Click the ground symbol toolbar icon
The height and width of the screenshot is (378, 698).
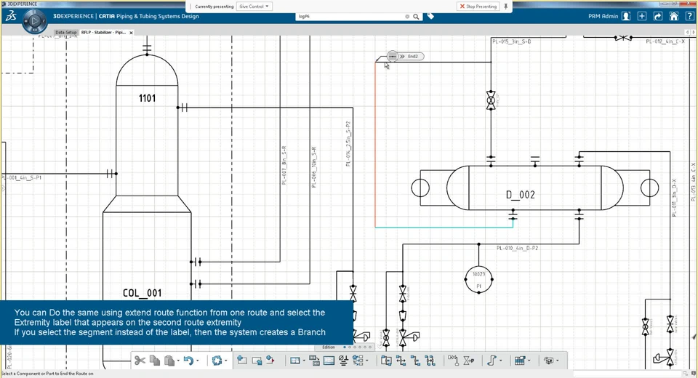344,361
